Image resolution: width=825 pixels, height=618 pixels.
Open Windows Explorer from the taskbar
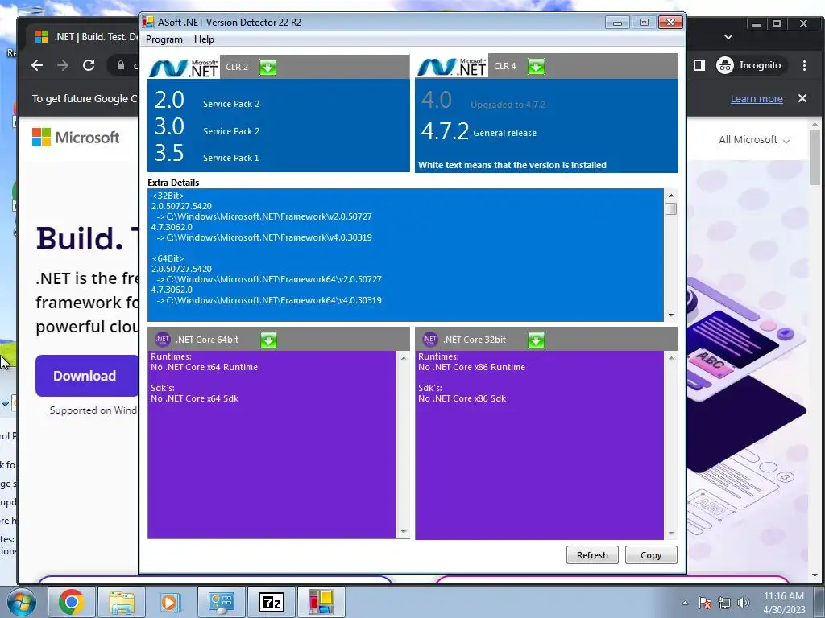[x=122, y=602]
